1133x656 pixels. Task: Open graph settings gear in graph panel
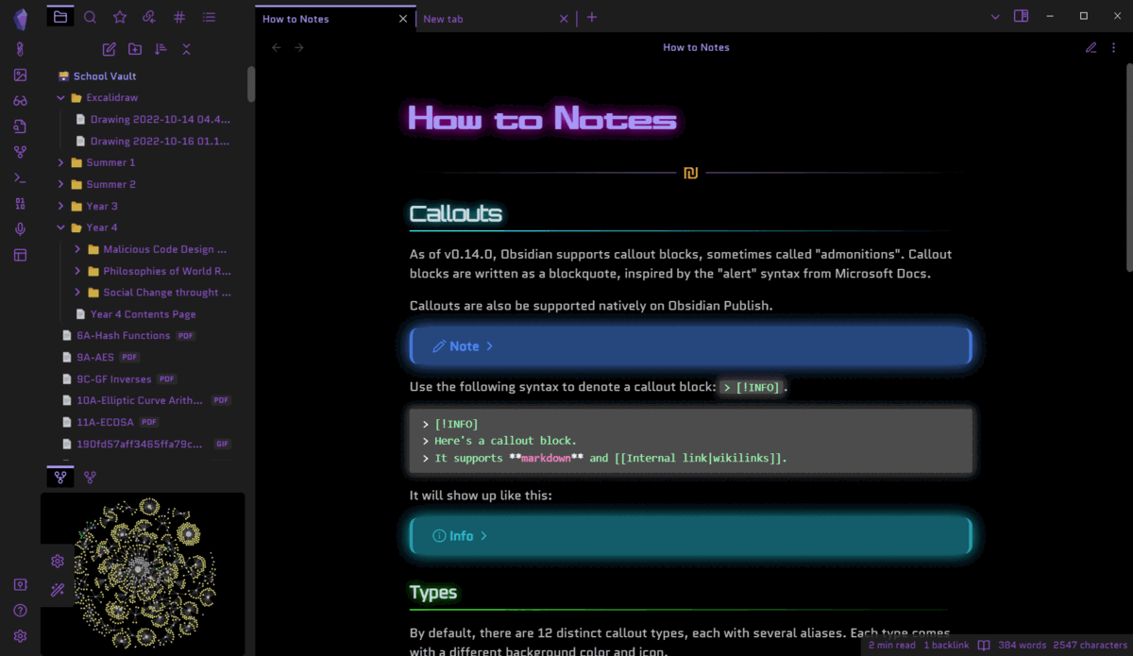coord(58,561)
